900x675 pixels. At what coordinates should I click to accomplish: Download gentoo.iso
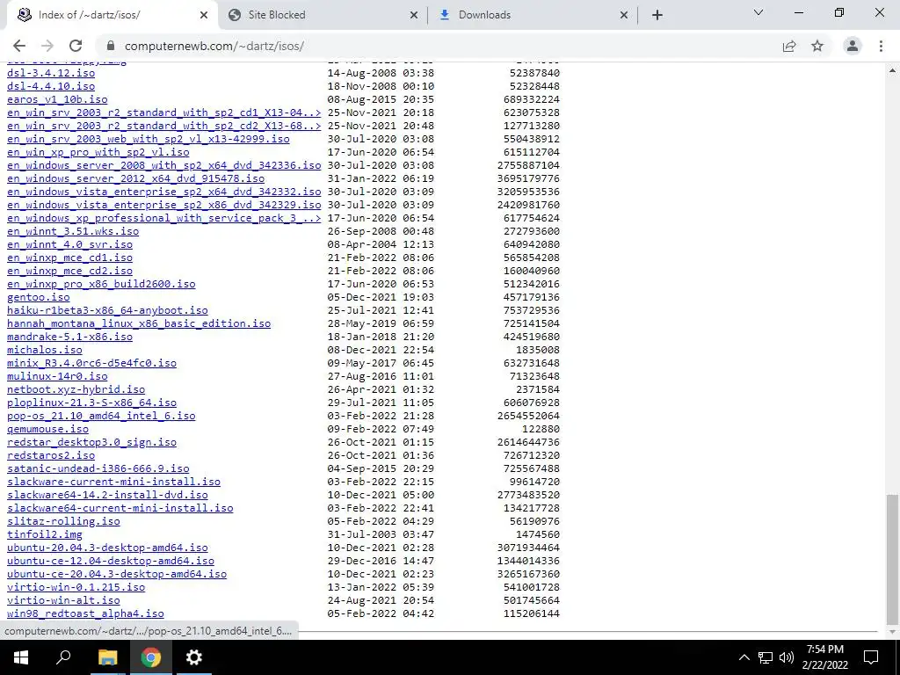[x=39, y=297]
